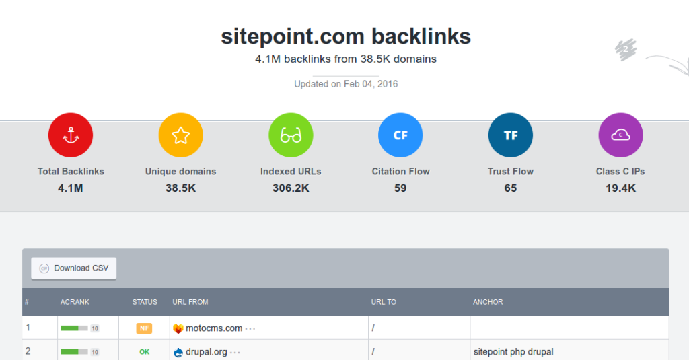Sort by the URL FROM column header

190,302
